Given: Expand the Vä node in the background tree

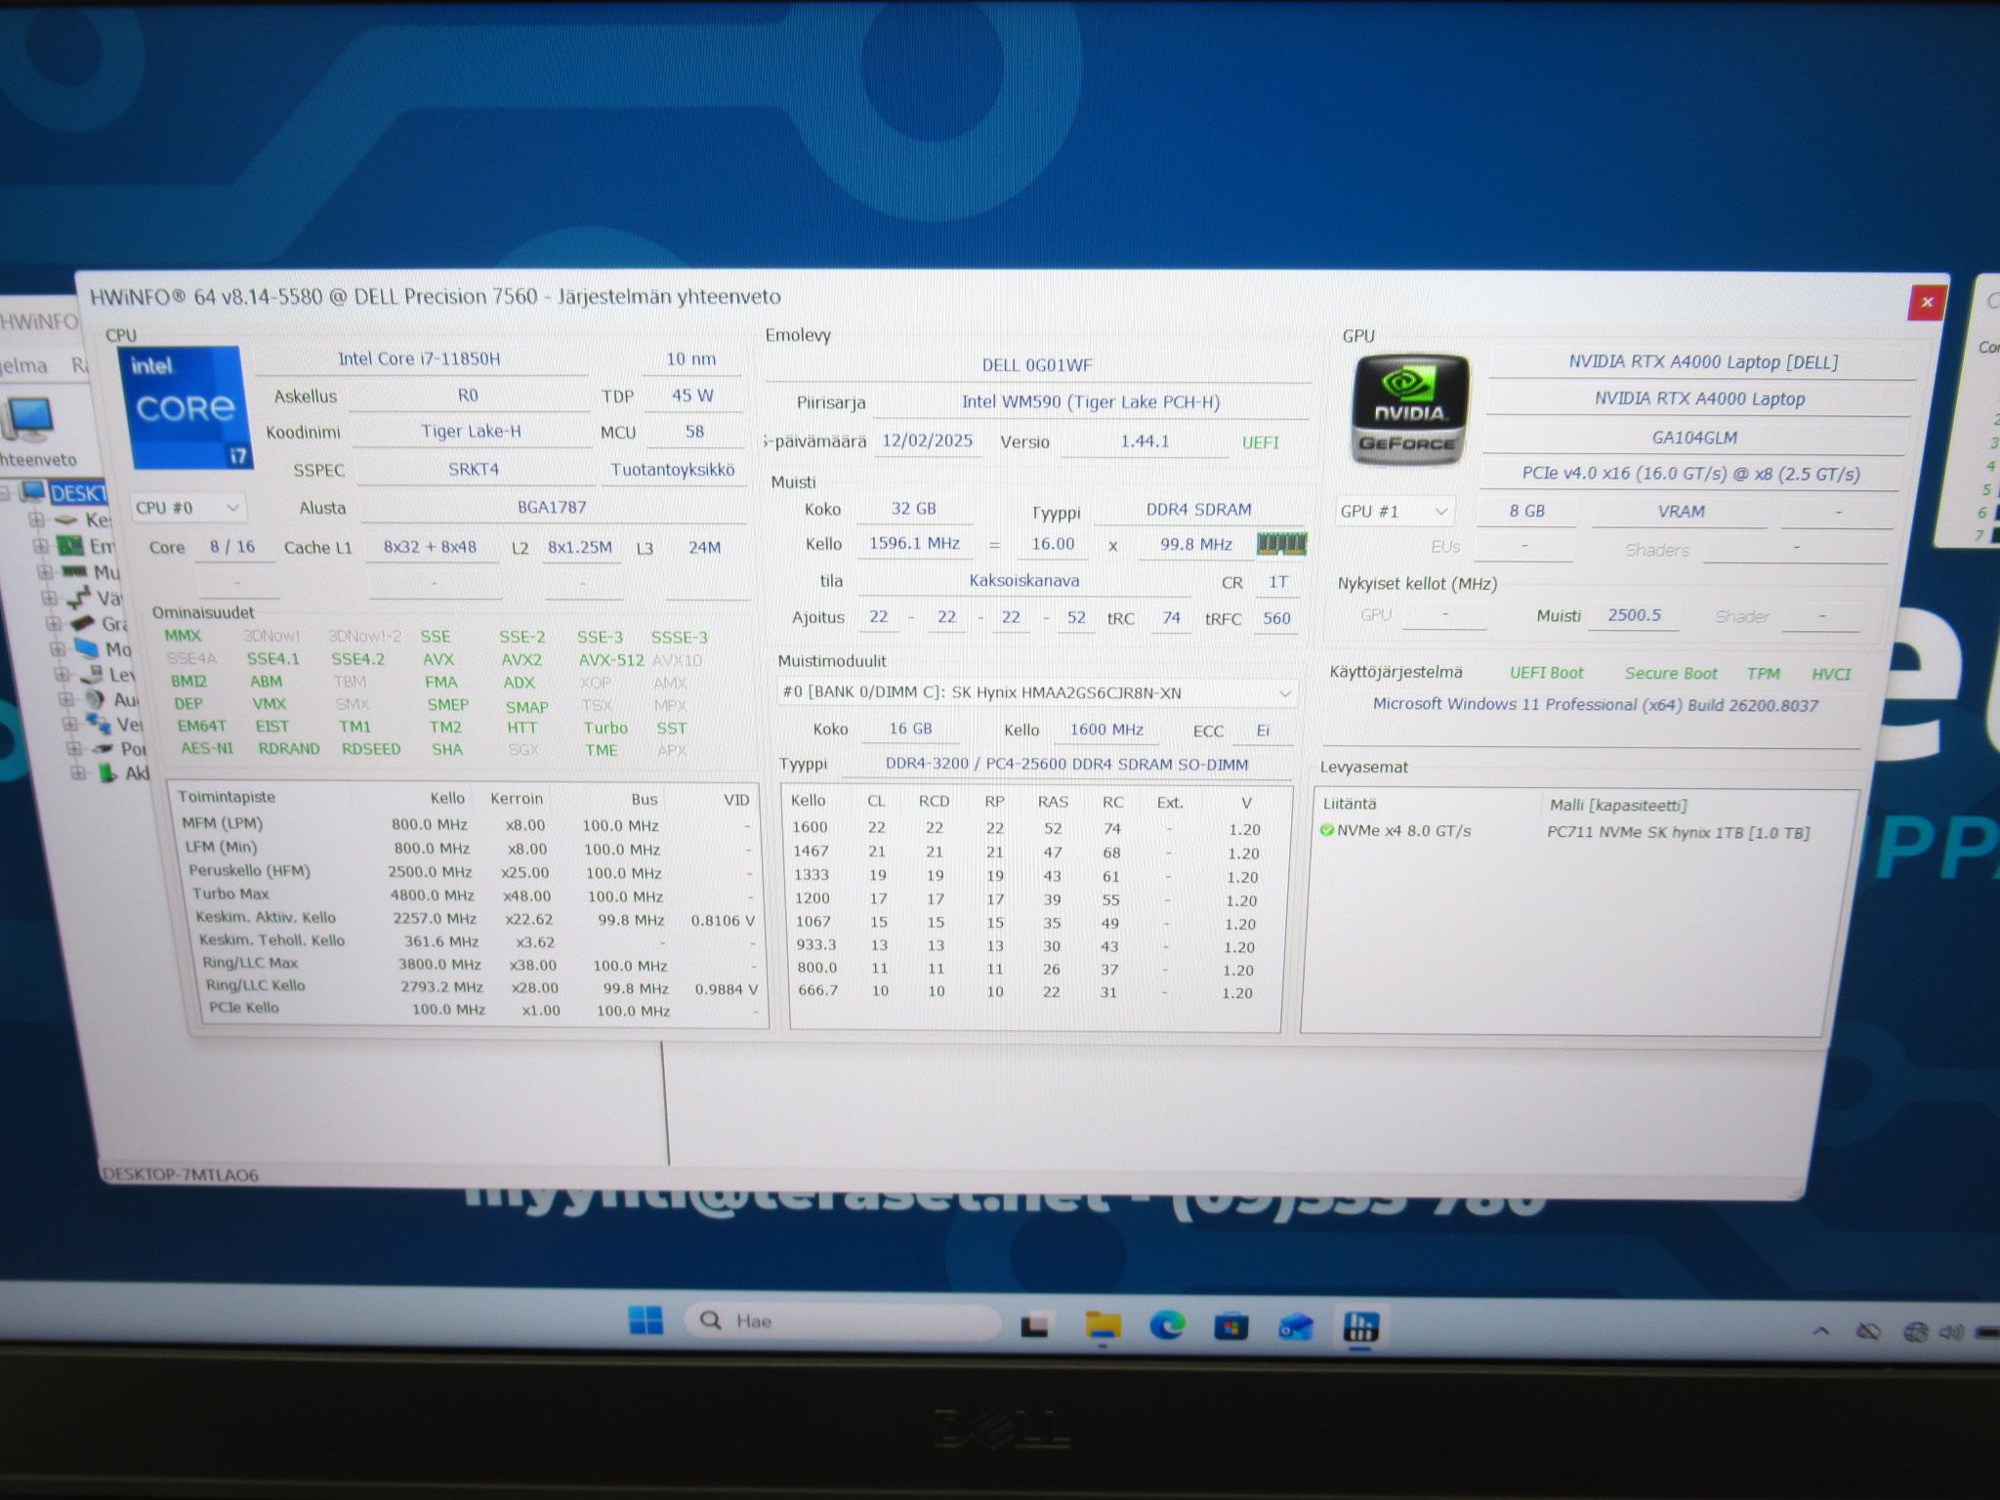Looking at the screenshot, I should pos(49,597).
